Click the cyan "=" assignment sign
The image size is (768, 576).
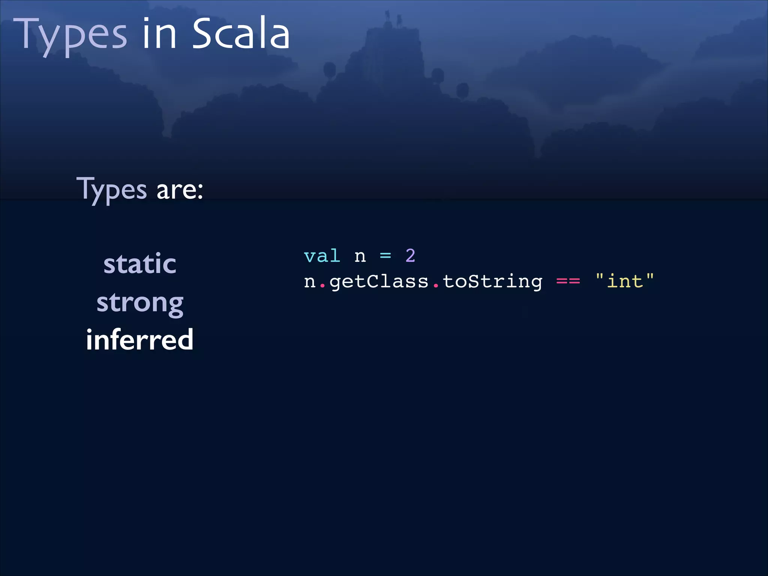pyautogui.click(x=385, y=256)
